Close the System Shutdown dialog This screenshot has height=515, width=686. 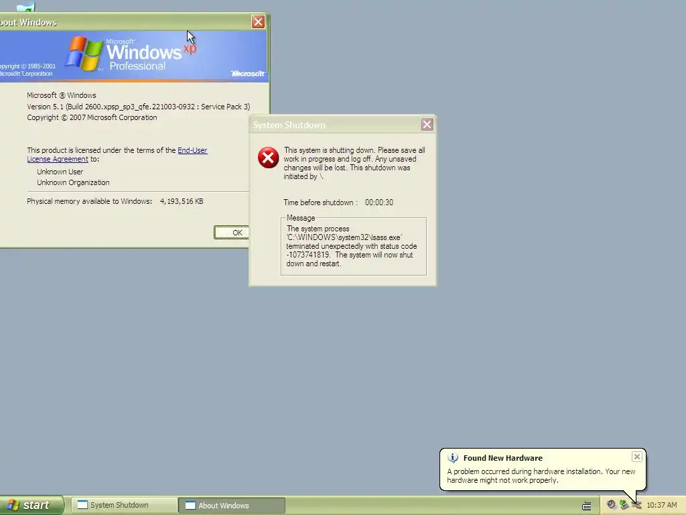427,125
